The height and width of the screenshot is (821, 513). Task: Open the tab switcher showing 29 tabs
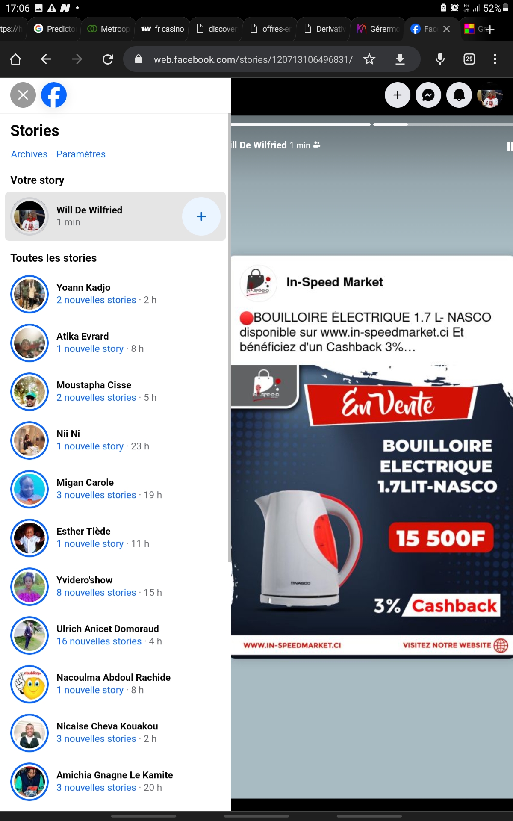point(469,59)
